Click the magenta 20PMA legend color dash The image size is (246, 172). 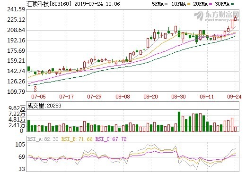tap(211, 4)
